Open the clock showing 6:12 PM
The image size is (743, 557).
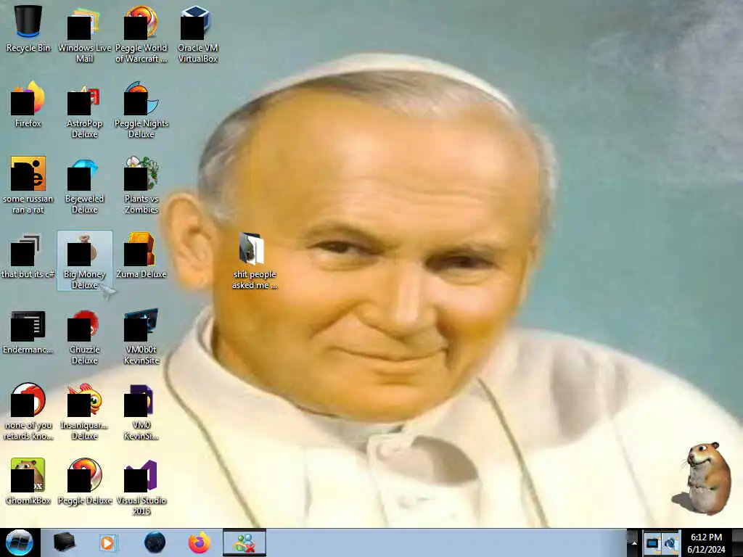[706, 543]
